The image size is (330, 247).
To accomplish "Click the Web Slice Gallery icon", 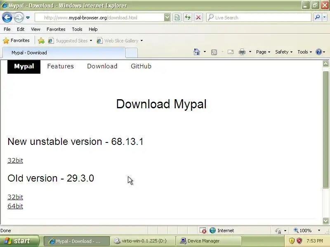I will (x=99, y=40).
